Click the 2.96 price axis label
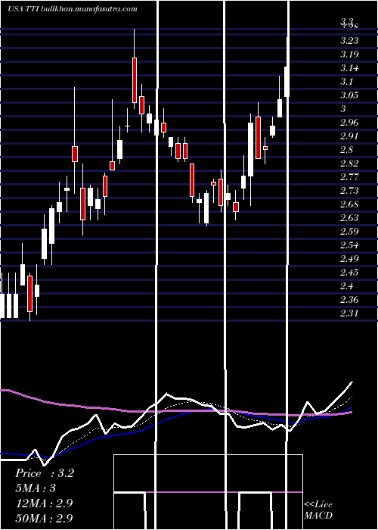The width and height of the screenshot is (378, 530). pos(349,123)
